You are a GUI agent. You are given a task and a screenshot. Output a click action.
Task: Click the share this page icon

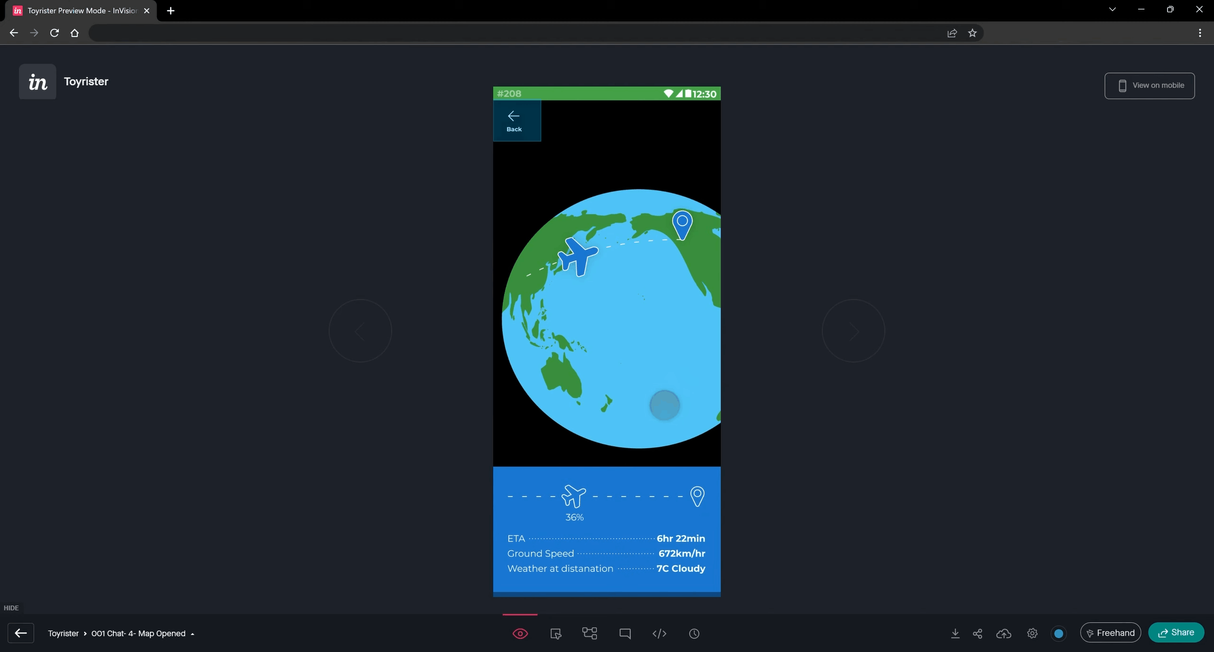pos(952,33)
